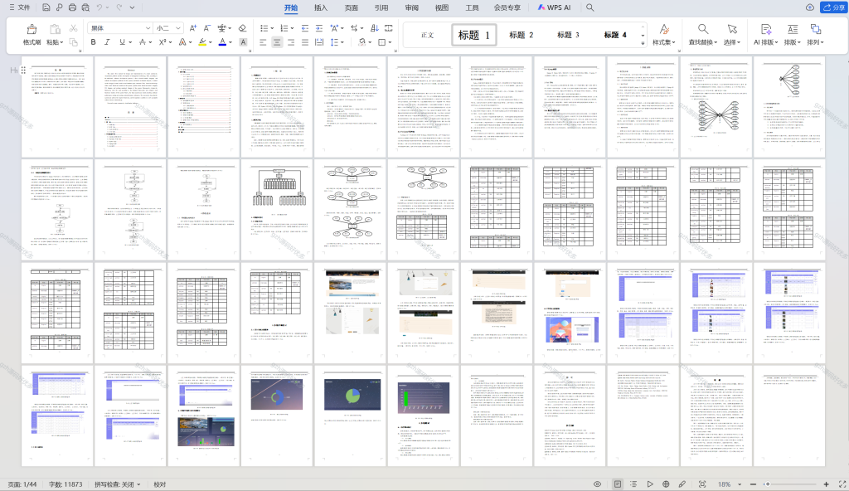
Task: Click the clear formatting eraser icon
Action: click(x=242, y=28)
